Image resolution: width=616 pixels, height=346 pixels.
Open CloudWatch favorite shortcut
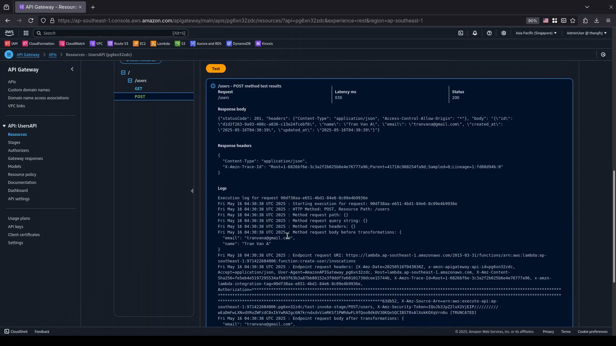click(x=72, y=44)
